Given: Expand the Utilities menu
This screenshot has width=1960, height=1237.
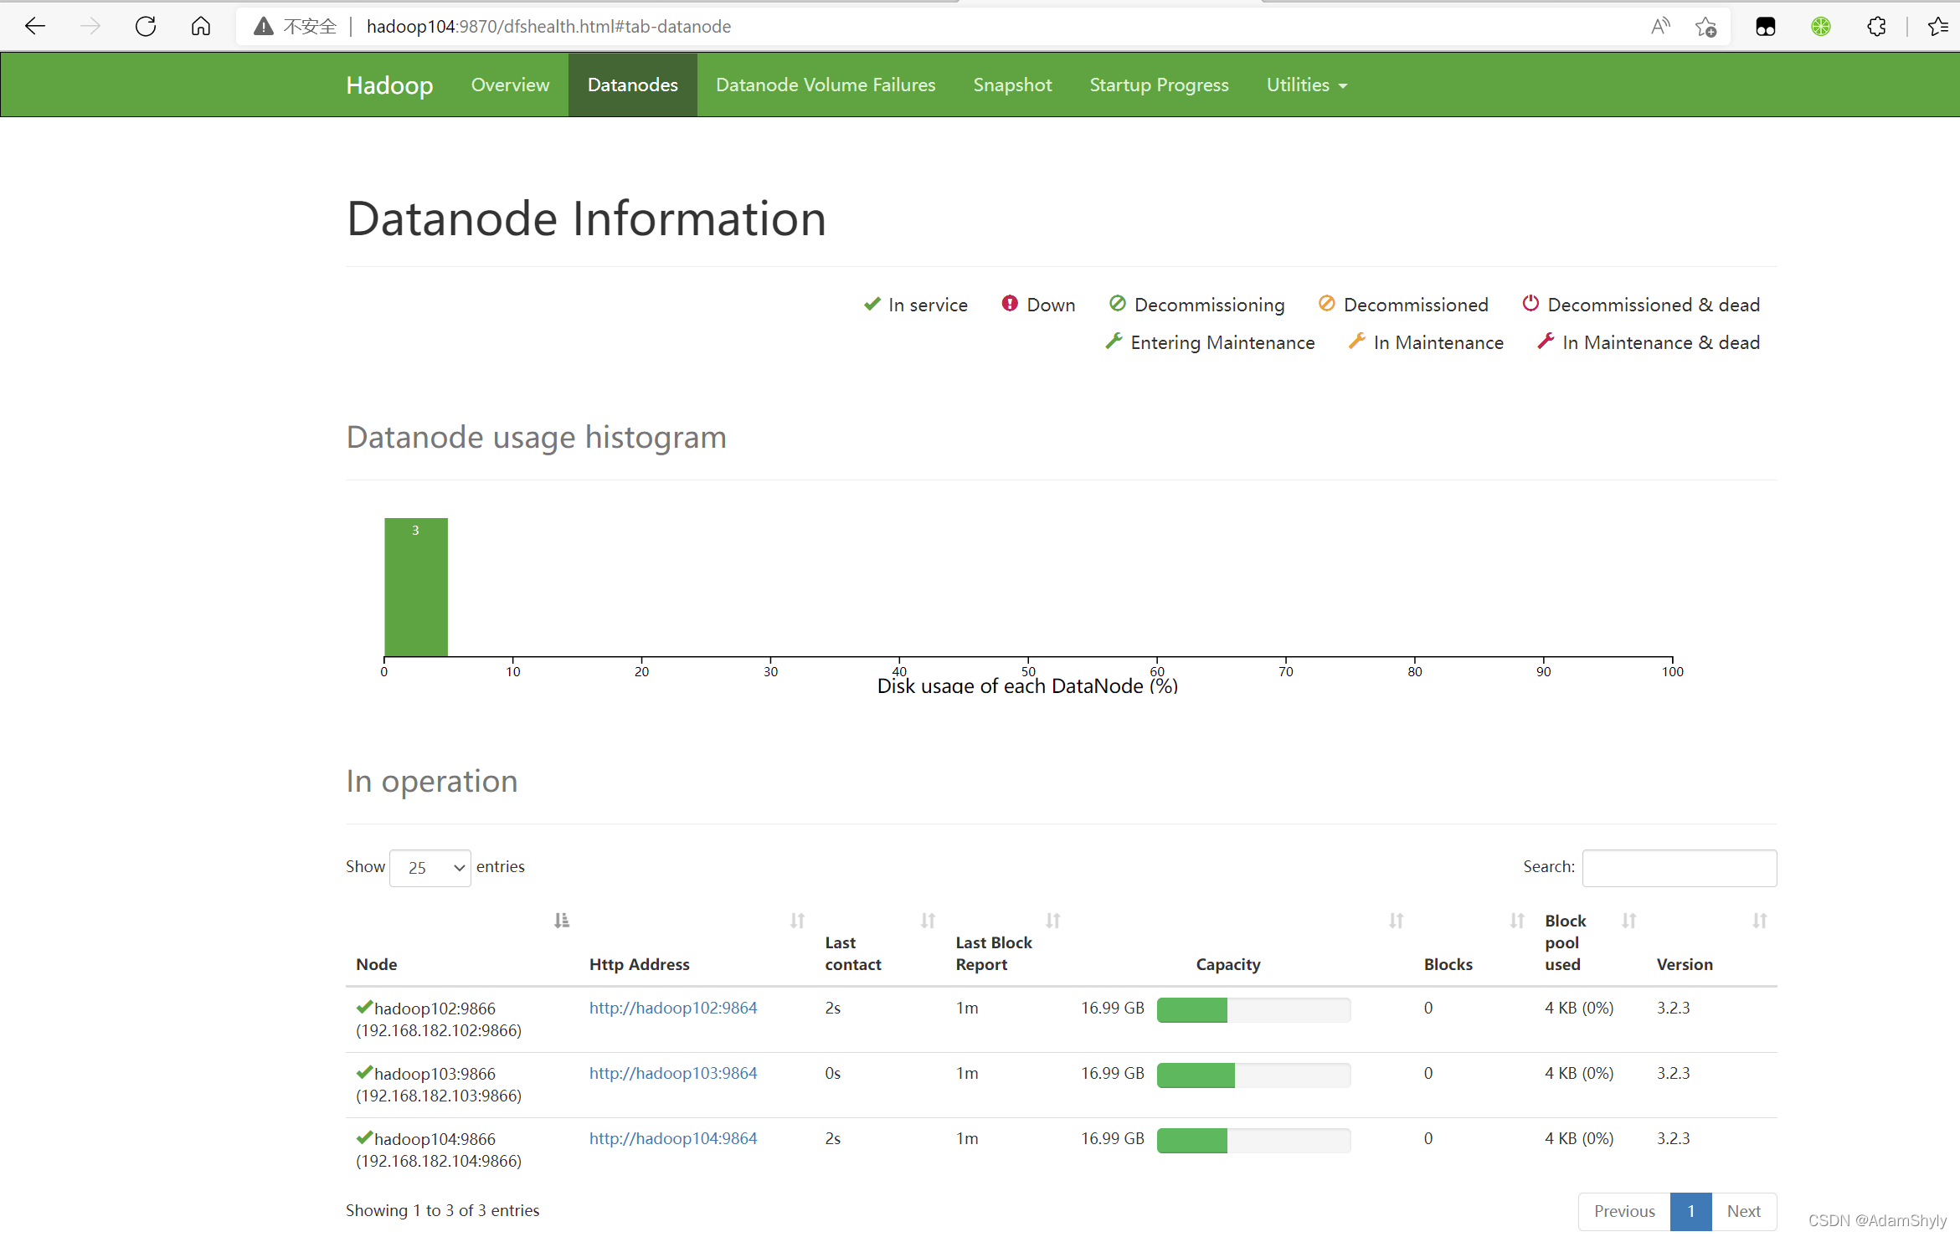Looking at the screenshot, I should tap(1306, 85).
